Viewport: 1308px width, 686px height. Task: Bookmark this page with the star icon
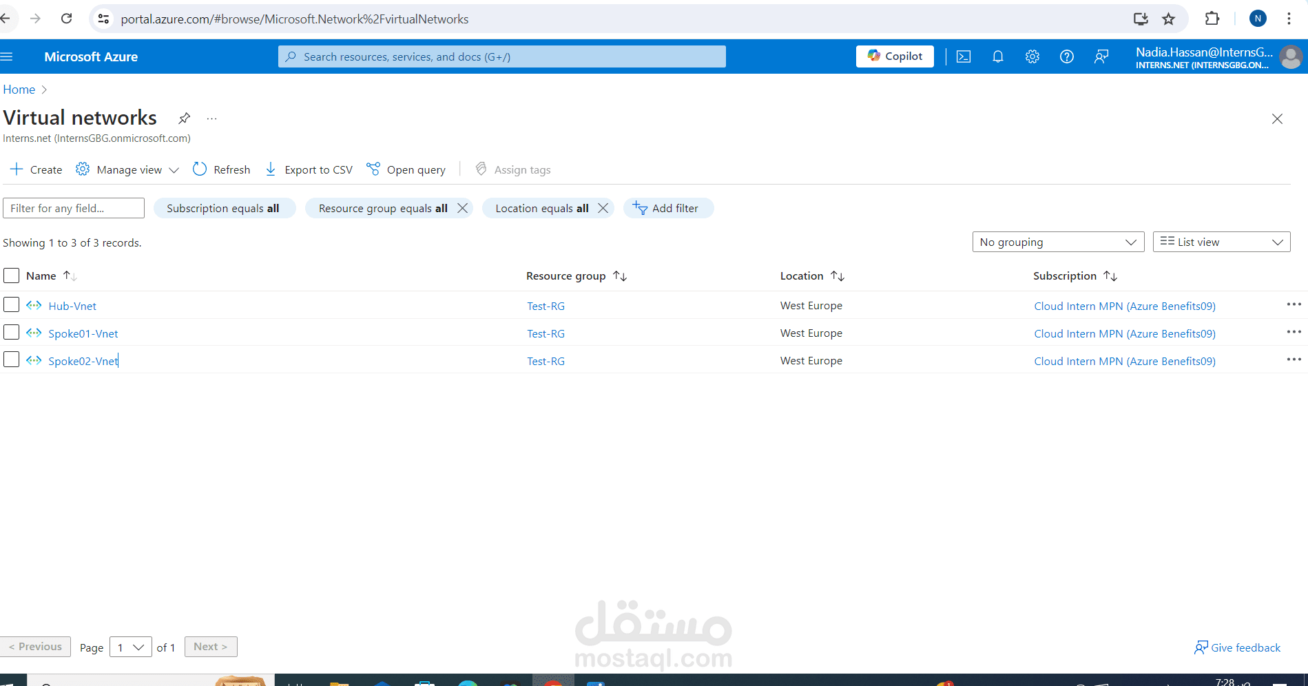pos(1168,19)
